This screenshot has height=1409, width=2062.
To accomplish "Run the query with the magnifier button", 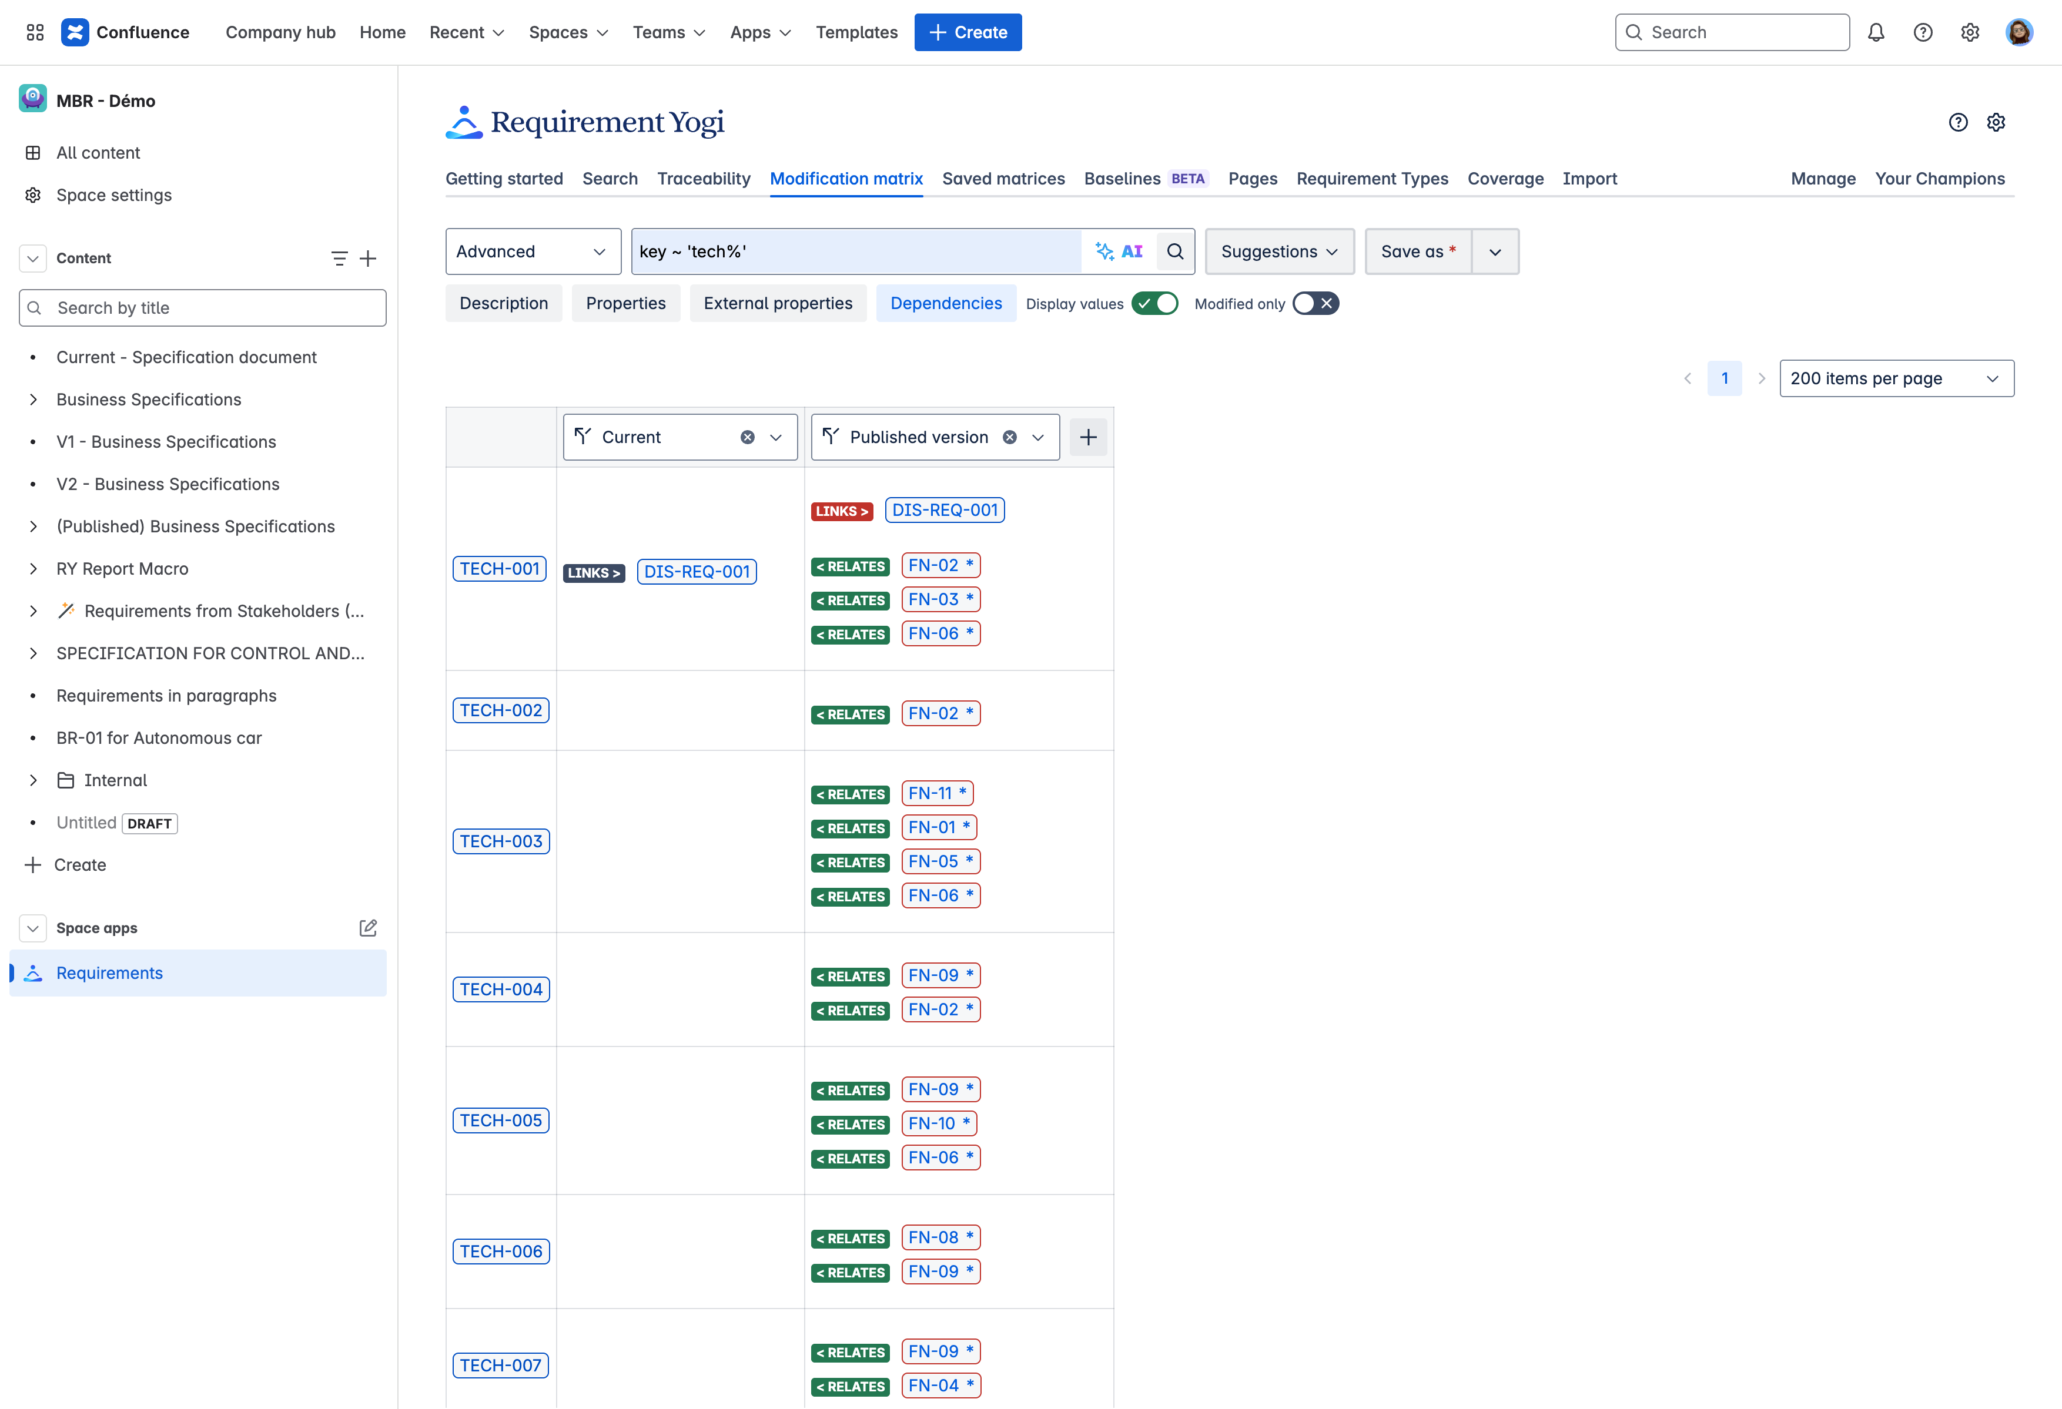I will tap(1175, 252).
